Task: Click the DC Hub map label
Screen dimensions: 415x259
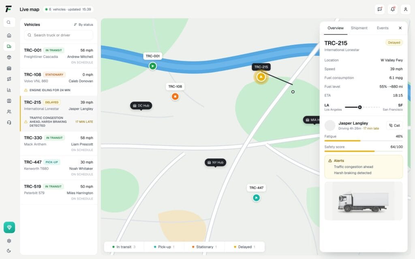Action: coord(141,106)
